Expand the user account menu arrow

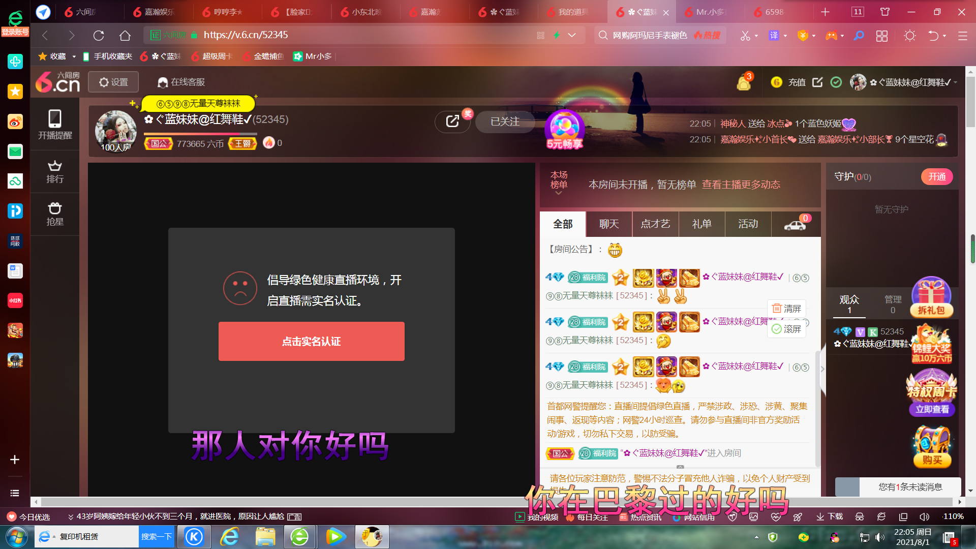click(x=955, y=82)
